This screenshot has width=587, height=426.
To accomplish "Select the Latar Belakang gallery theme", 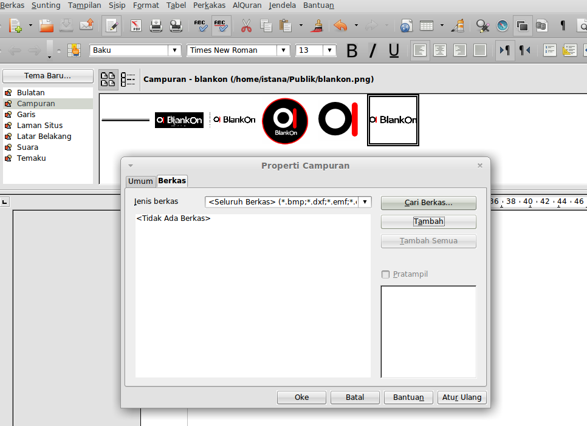I will click(48, 136).
